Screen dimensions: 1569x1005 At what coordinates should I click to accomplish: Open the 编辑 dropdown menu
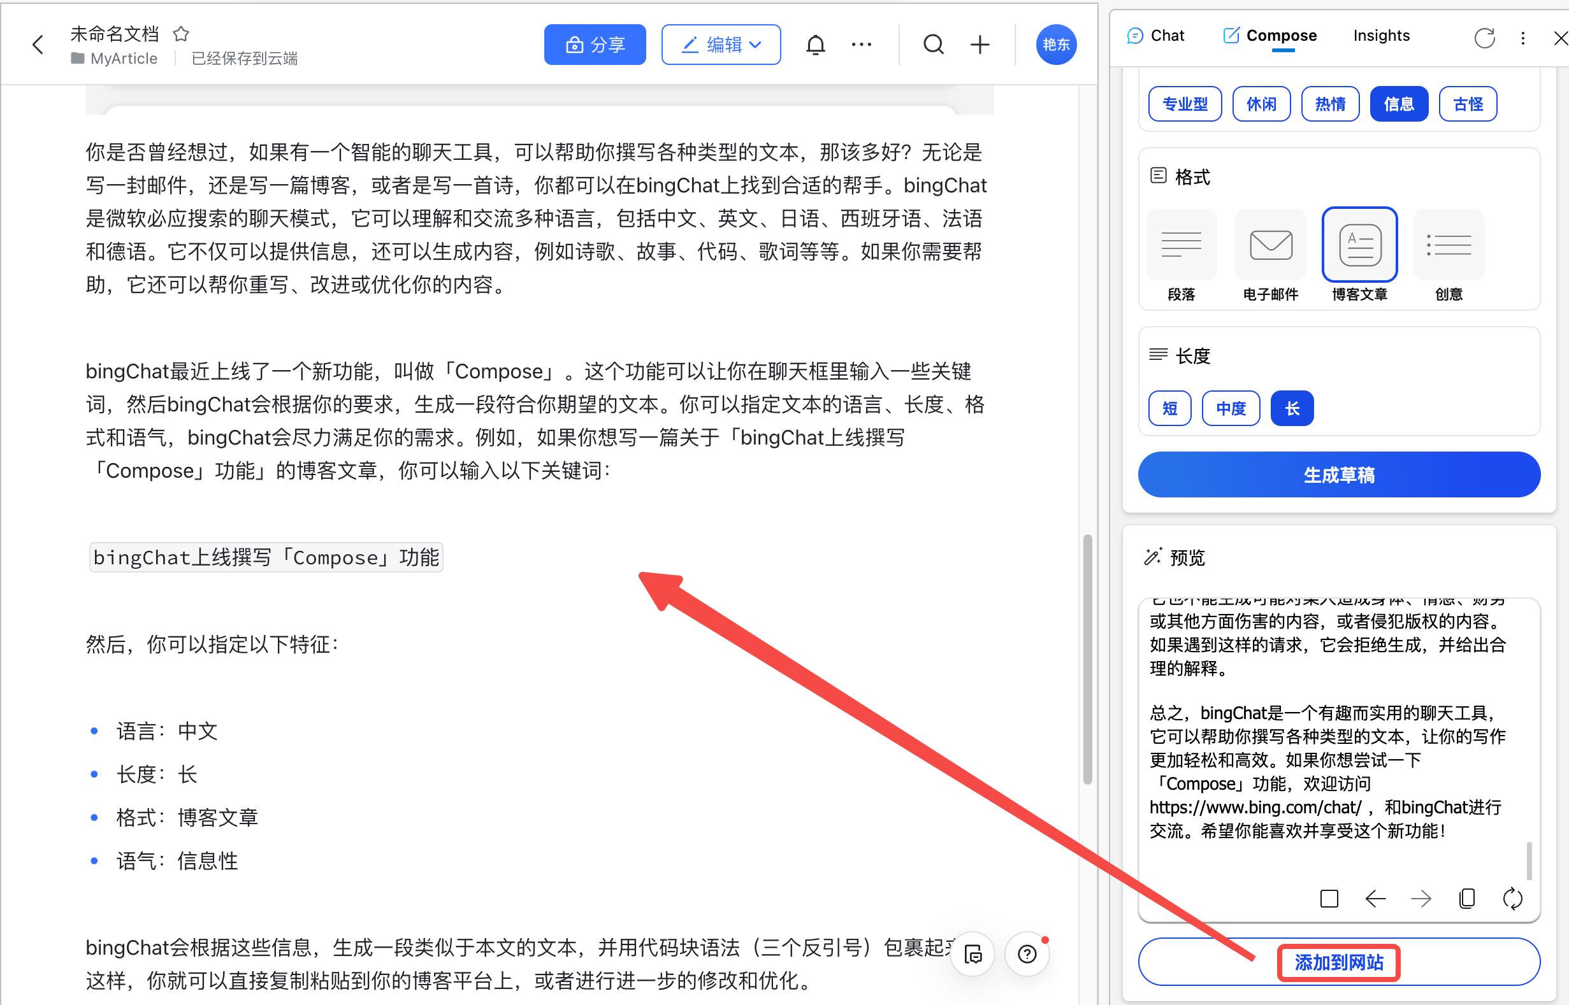[721, 44]
